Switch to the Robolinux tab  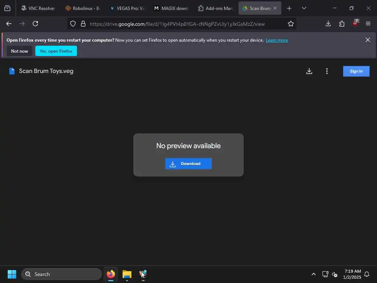pos(83,8)
